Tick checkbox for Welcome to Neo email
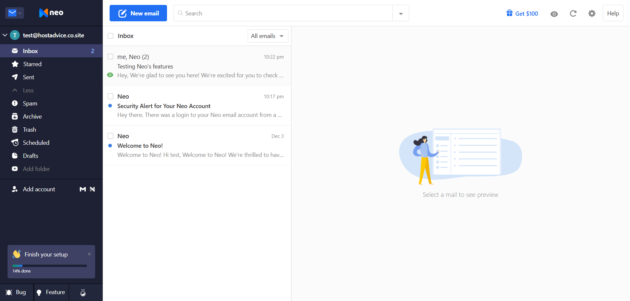 pyautogui.click(x=111, y=136)
